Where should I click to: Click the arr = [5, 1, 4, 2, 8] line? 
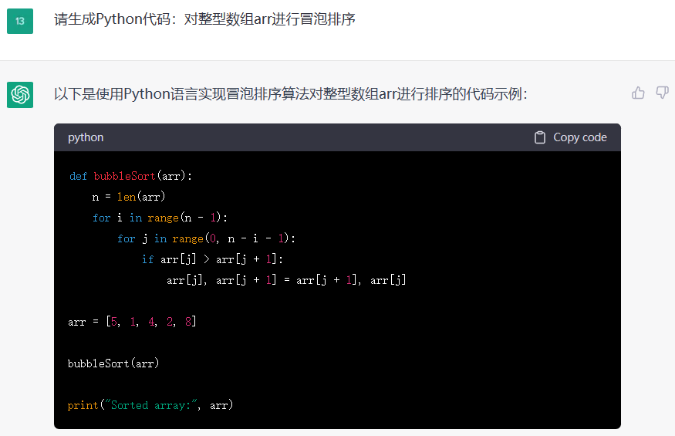[132, 322]
